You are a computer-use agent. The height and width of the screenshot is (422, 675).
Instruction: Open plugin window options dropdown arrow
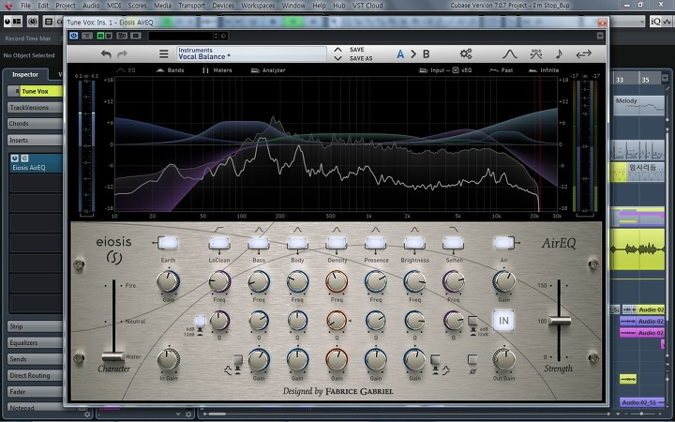(600, 36)
